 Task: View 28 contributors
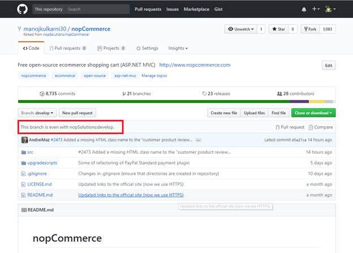[295, 93]
